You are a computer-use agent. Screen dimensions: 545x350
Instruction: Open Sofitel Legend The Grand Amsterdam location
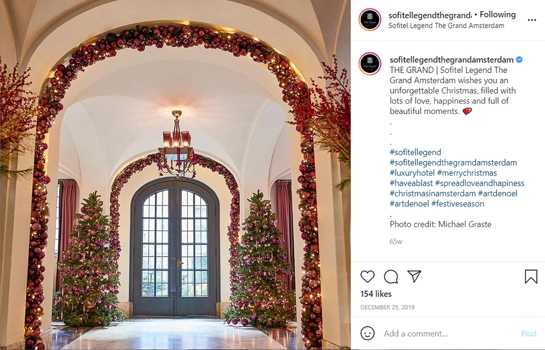(446, 26)
